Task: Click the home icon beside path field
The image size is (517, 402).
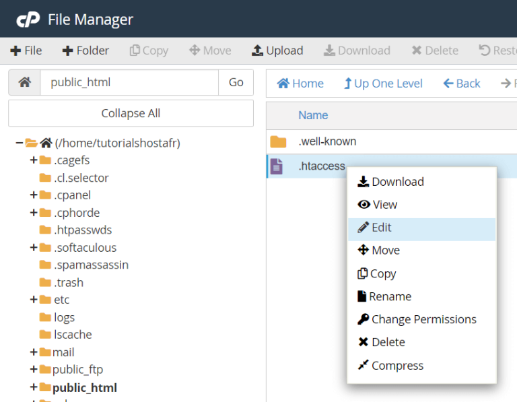Action: coord(24,82)
